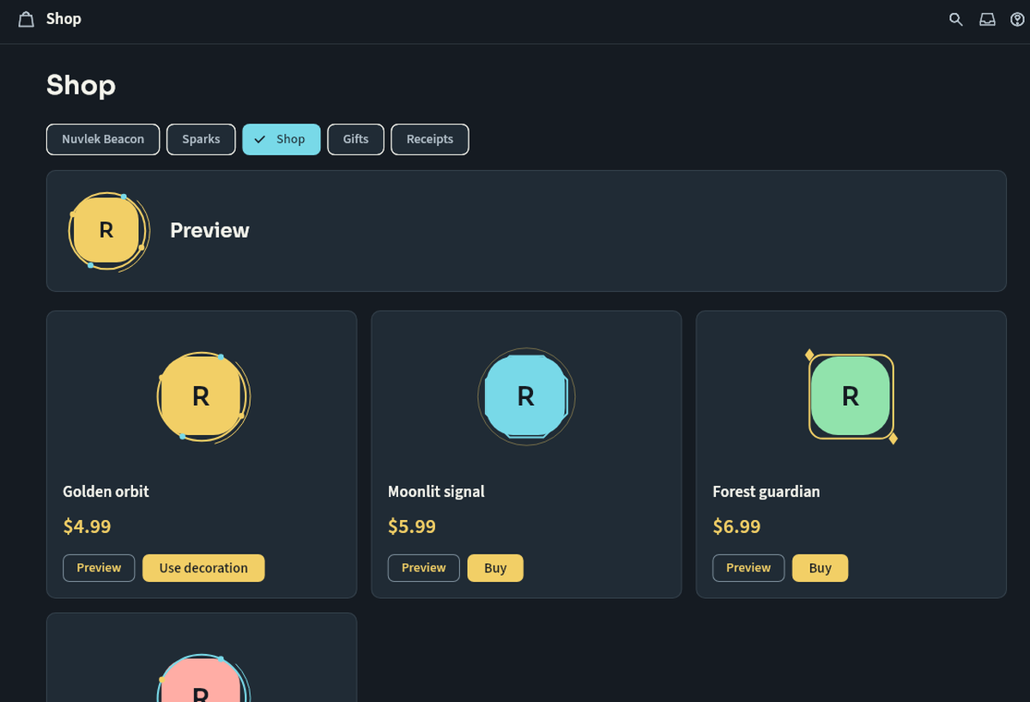Buy the Forest guardian decoration

pyautogui.click(x=820, y=568)
